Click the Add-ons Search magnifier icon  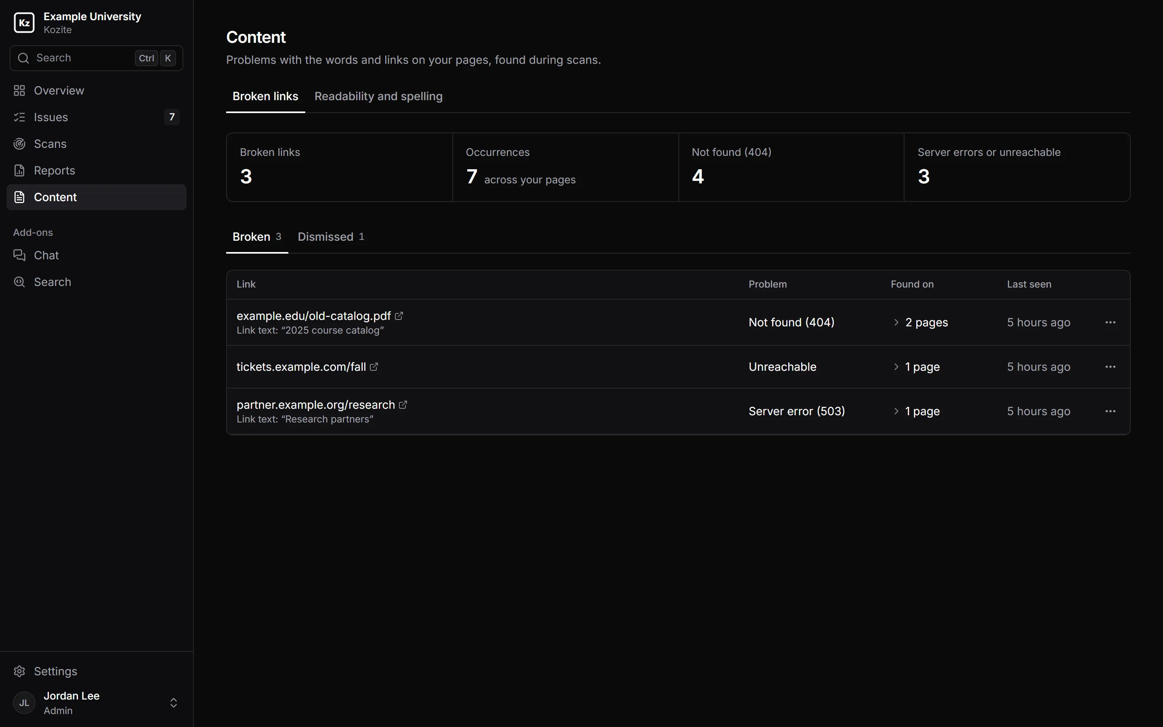click(19, 282)
